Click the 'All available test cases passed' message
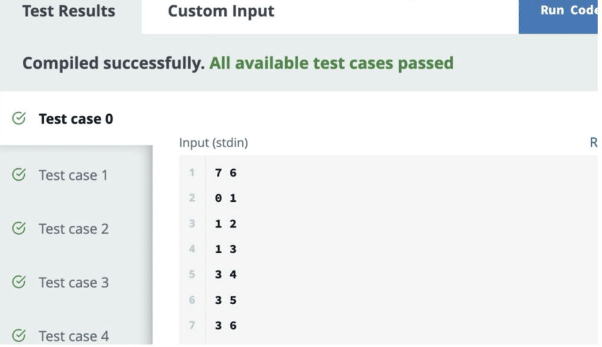Screen dimensions: 602x347 [x=332, y=63]
